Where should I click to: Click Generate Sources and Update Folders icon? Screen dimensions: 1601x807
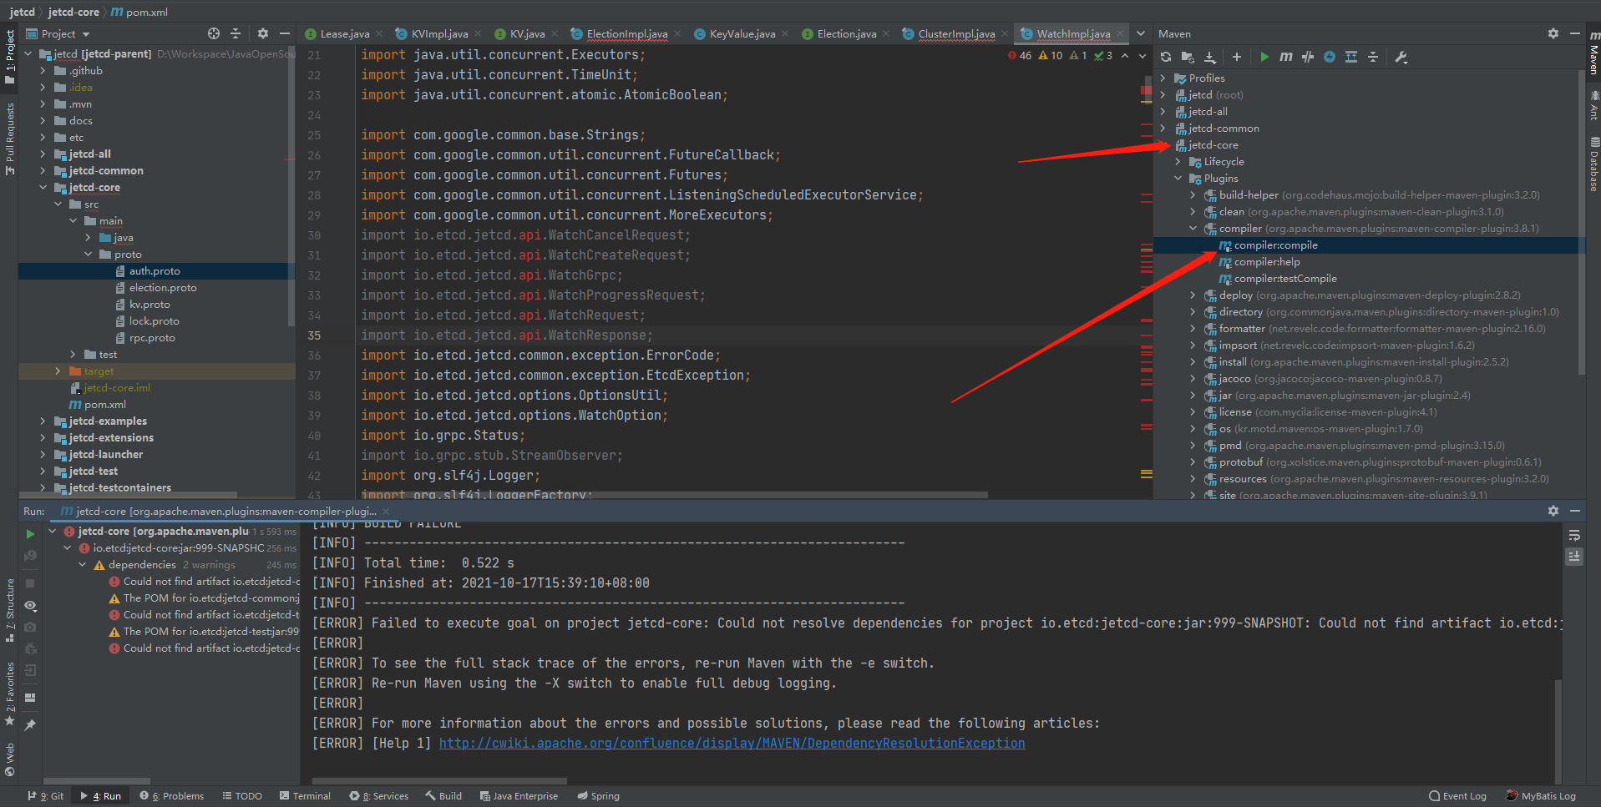(x=1188, y=57)
